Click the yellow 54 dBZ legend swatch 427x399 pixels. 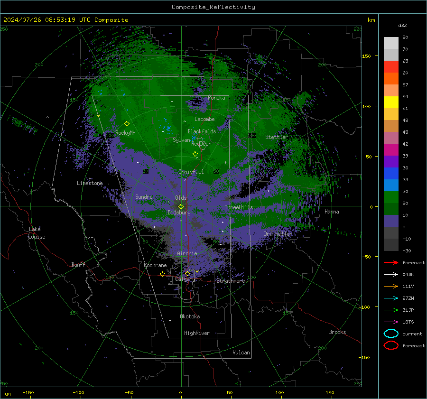click(x=391, y=102)
